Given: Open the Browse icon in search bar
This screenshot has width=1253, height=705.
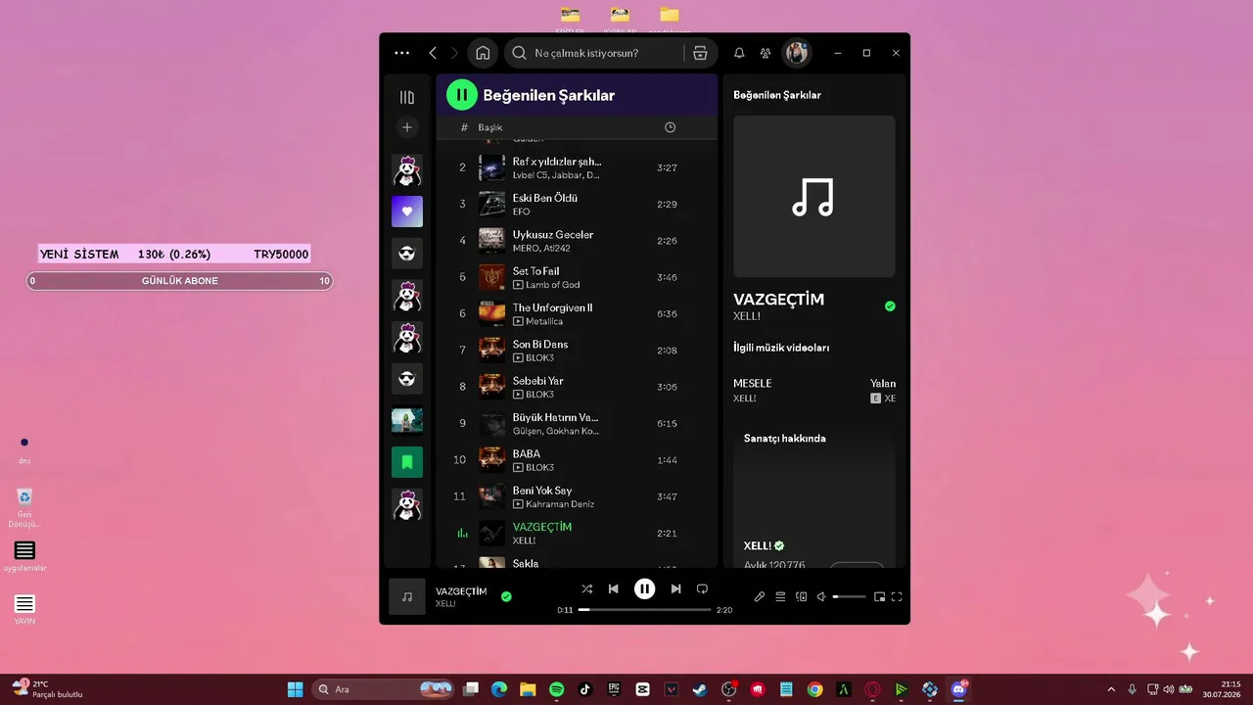Looking at the screenshot, I should [700, 53].
